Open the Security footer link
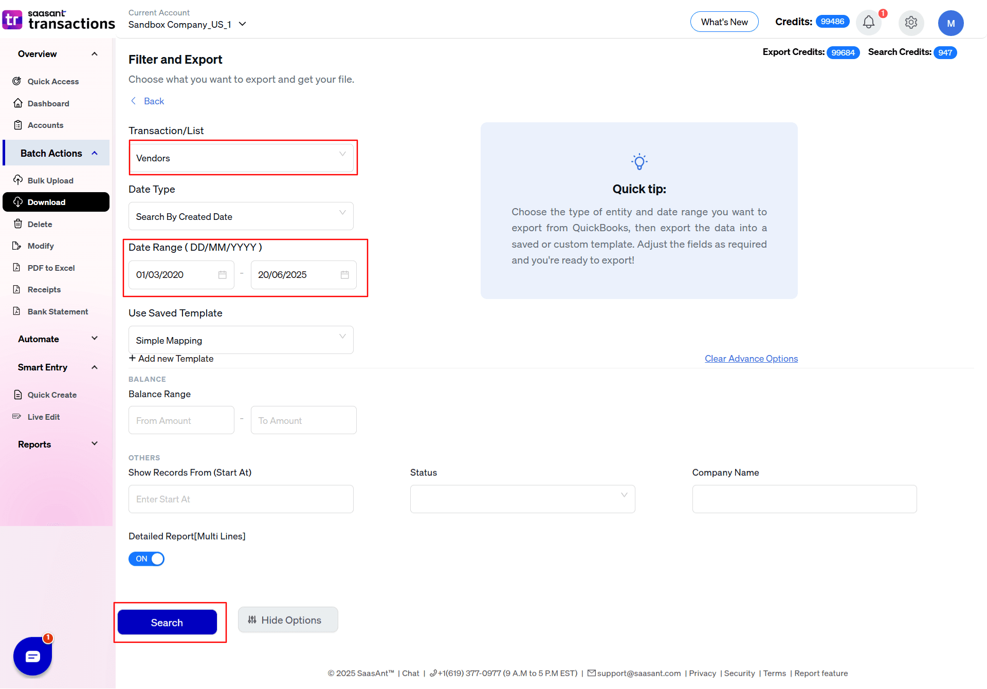987x689 pixels. coord(739,673)
